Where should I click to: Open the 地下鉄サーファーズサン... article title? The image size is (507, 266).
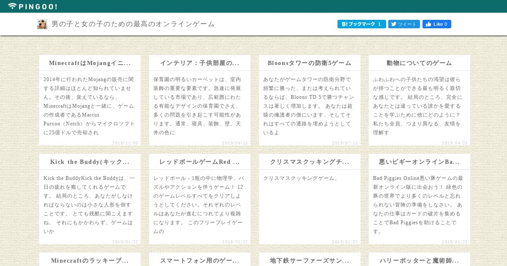[310, 261]
